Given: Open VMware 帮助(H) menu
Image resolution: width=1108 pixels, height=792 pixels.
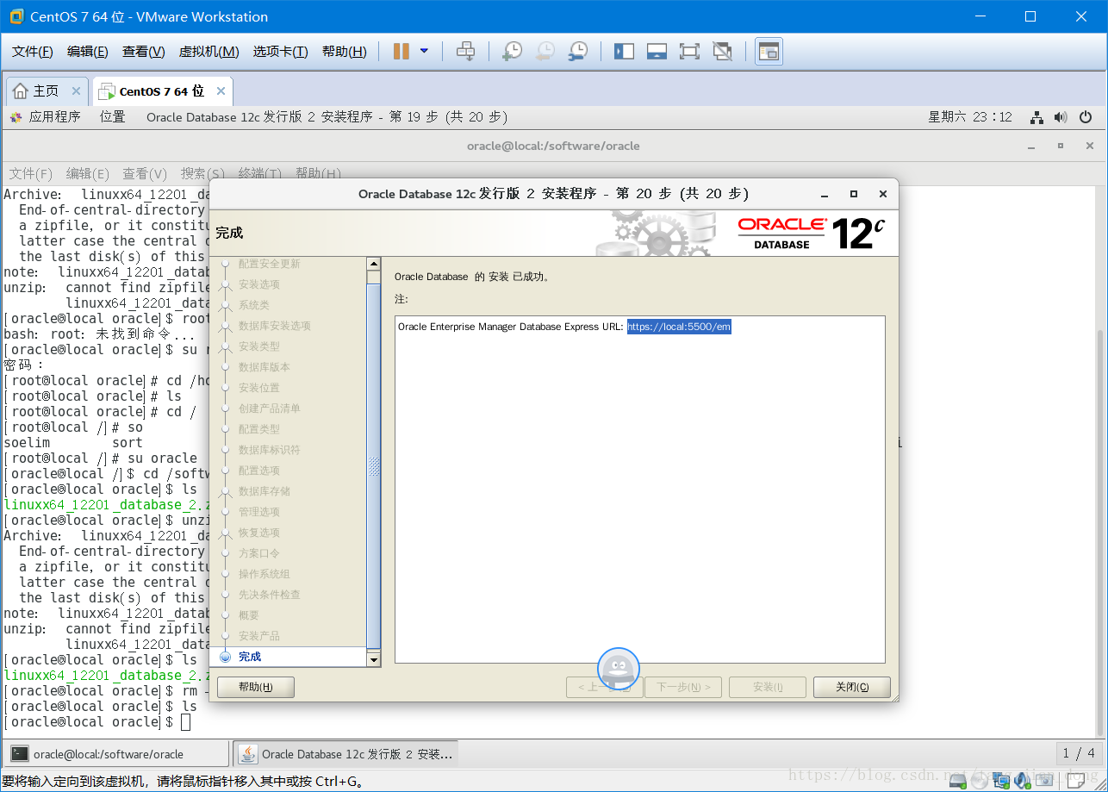Looking at the screenshot, I should pyautogui.click(x=344, y=52).
